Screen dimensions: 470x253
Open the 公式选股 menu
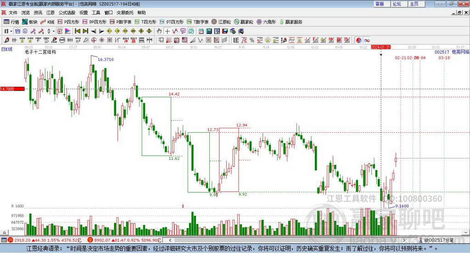[x=67, y=12]
